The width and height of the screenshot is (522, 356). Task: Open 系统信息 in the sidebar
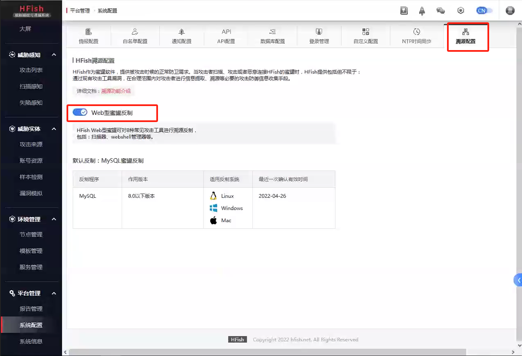31,342
